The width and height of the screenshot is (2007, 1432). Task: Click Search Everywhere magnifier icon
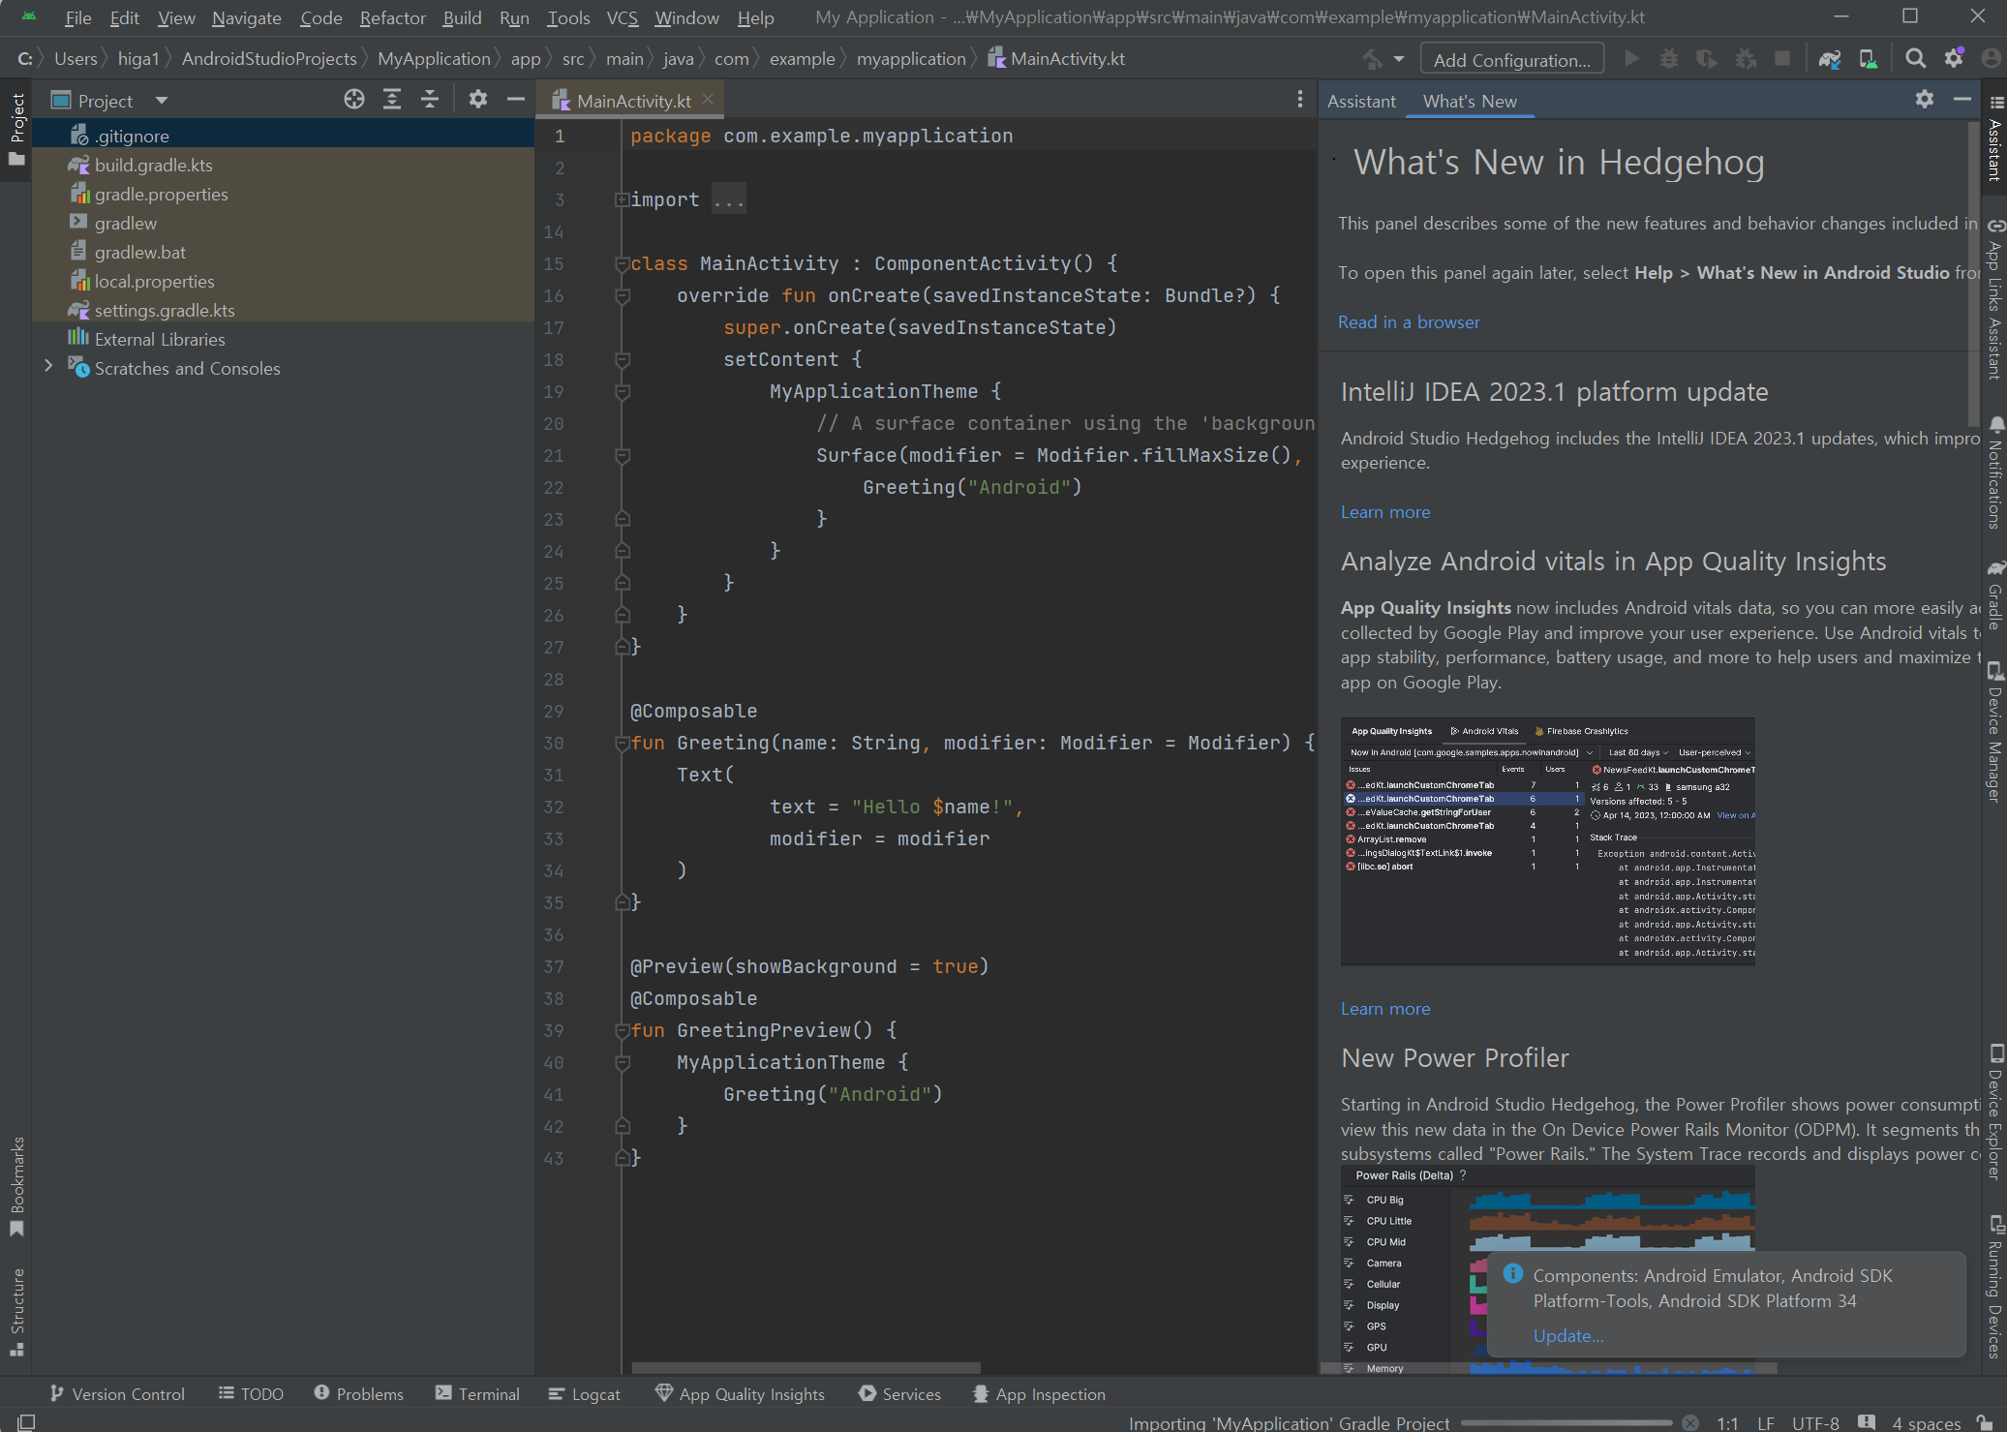[x=1915, y=59]
